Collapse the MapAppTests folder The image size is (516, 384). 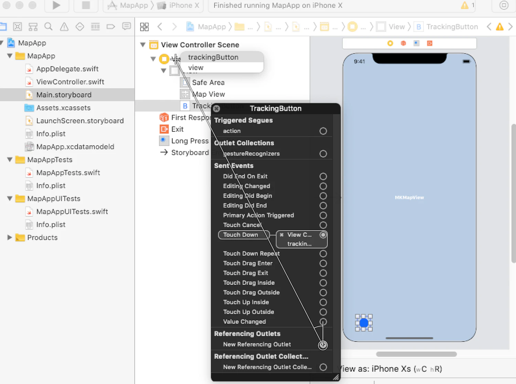[10, 160]
